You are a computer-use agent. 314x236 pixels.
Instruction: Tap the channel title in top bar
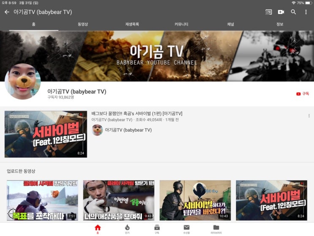click(43, 12)
